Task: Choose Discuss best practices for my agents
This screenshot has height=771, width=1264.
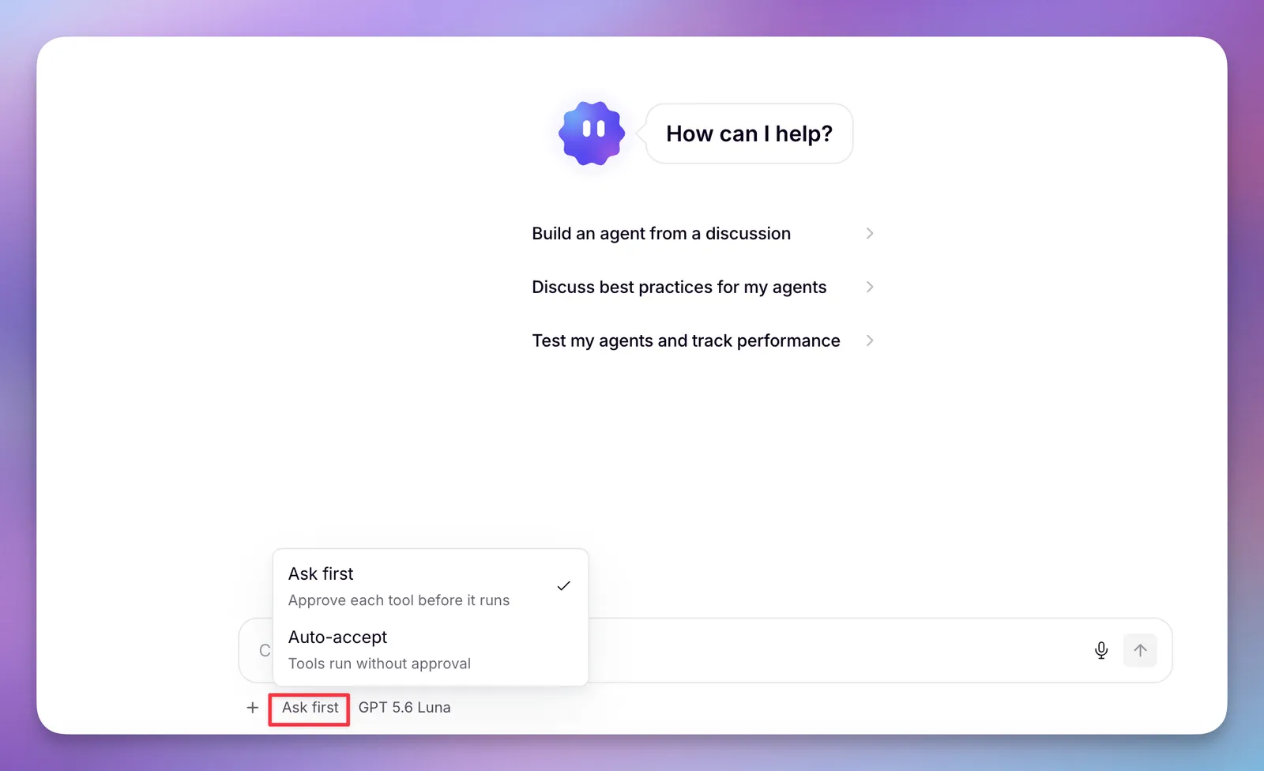Action: point(703,288)
